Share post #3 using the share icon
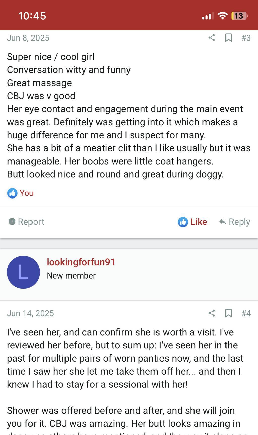 [212, 38]
